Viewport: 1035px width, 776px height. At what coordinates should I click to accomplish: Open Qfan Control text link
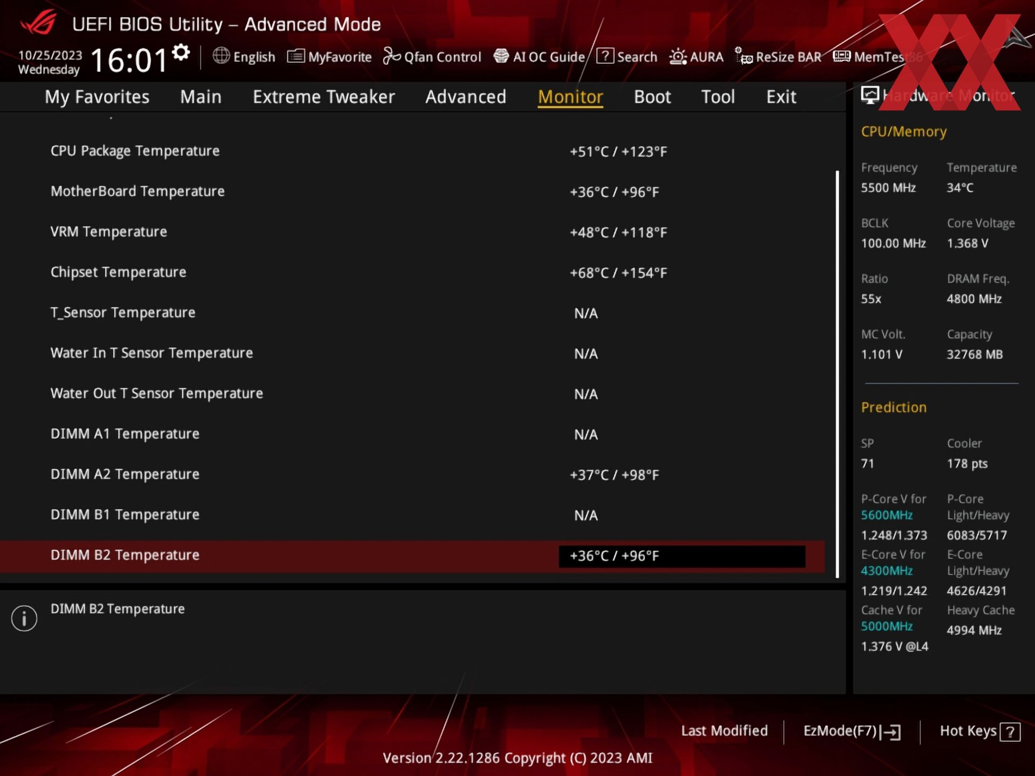pos(443,57)
